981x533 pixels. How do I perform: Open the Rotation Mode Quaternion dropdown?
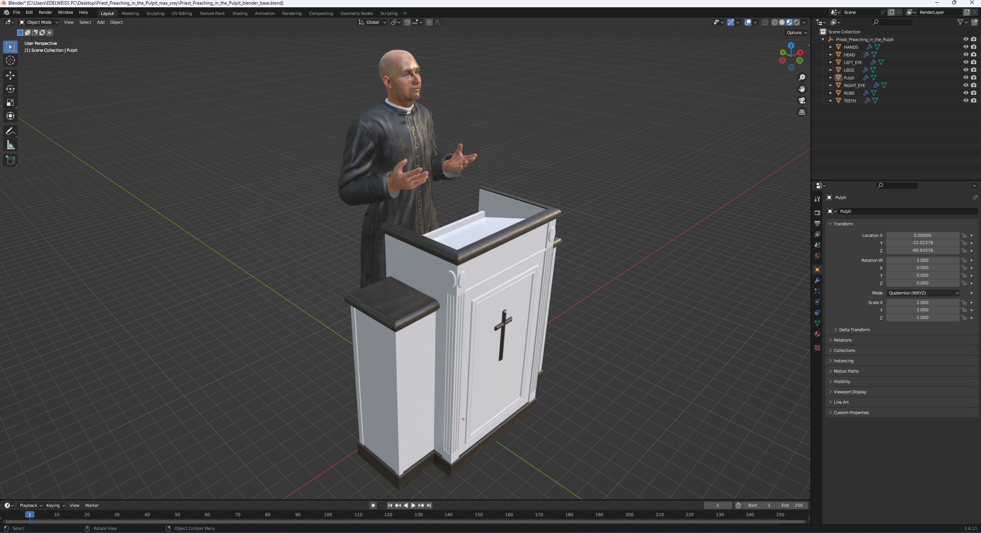coord(922,293)
